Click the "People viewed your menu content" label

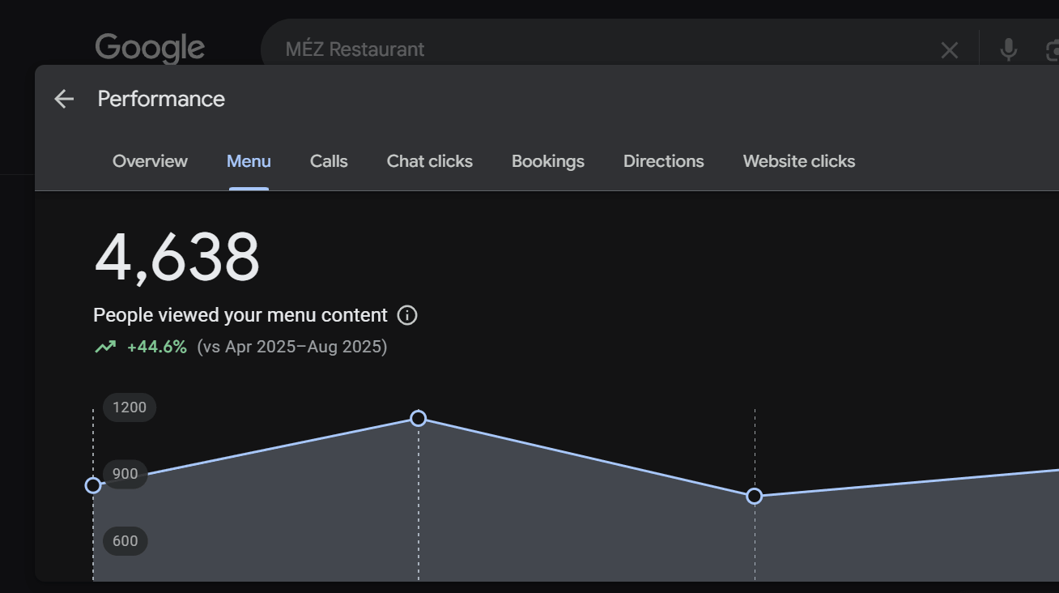pyautogui.click(x=240, y=315)
